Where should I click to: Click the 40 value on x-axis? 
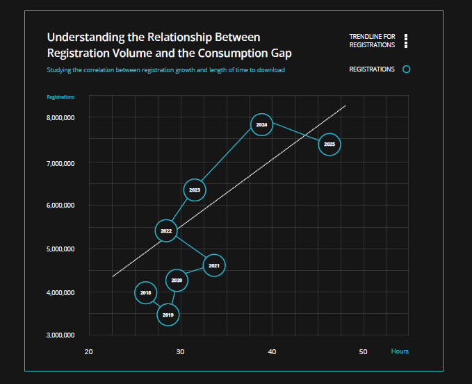(272, 351)
